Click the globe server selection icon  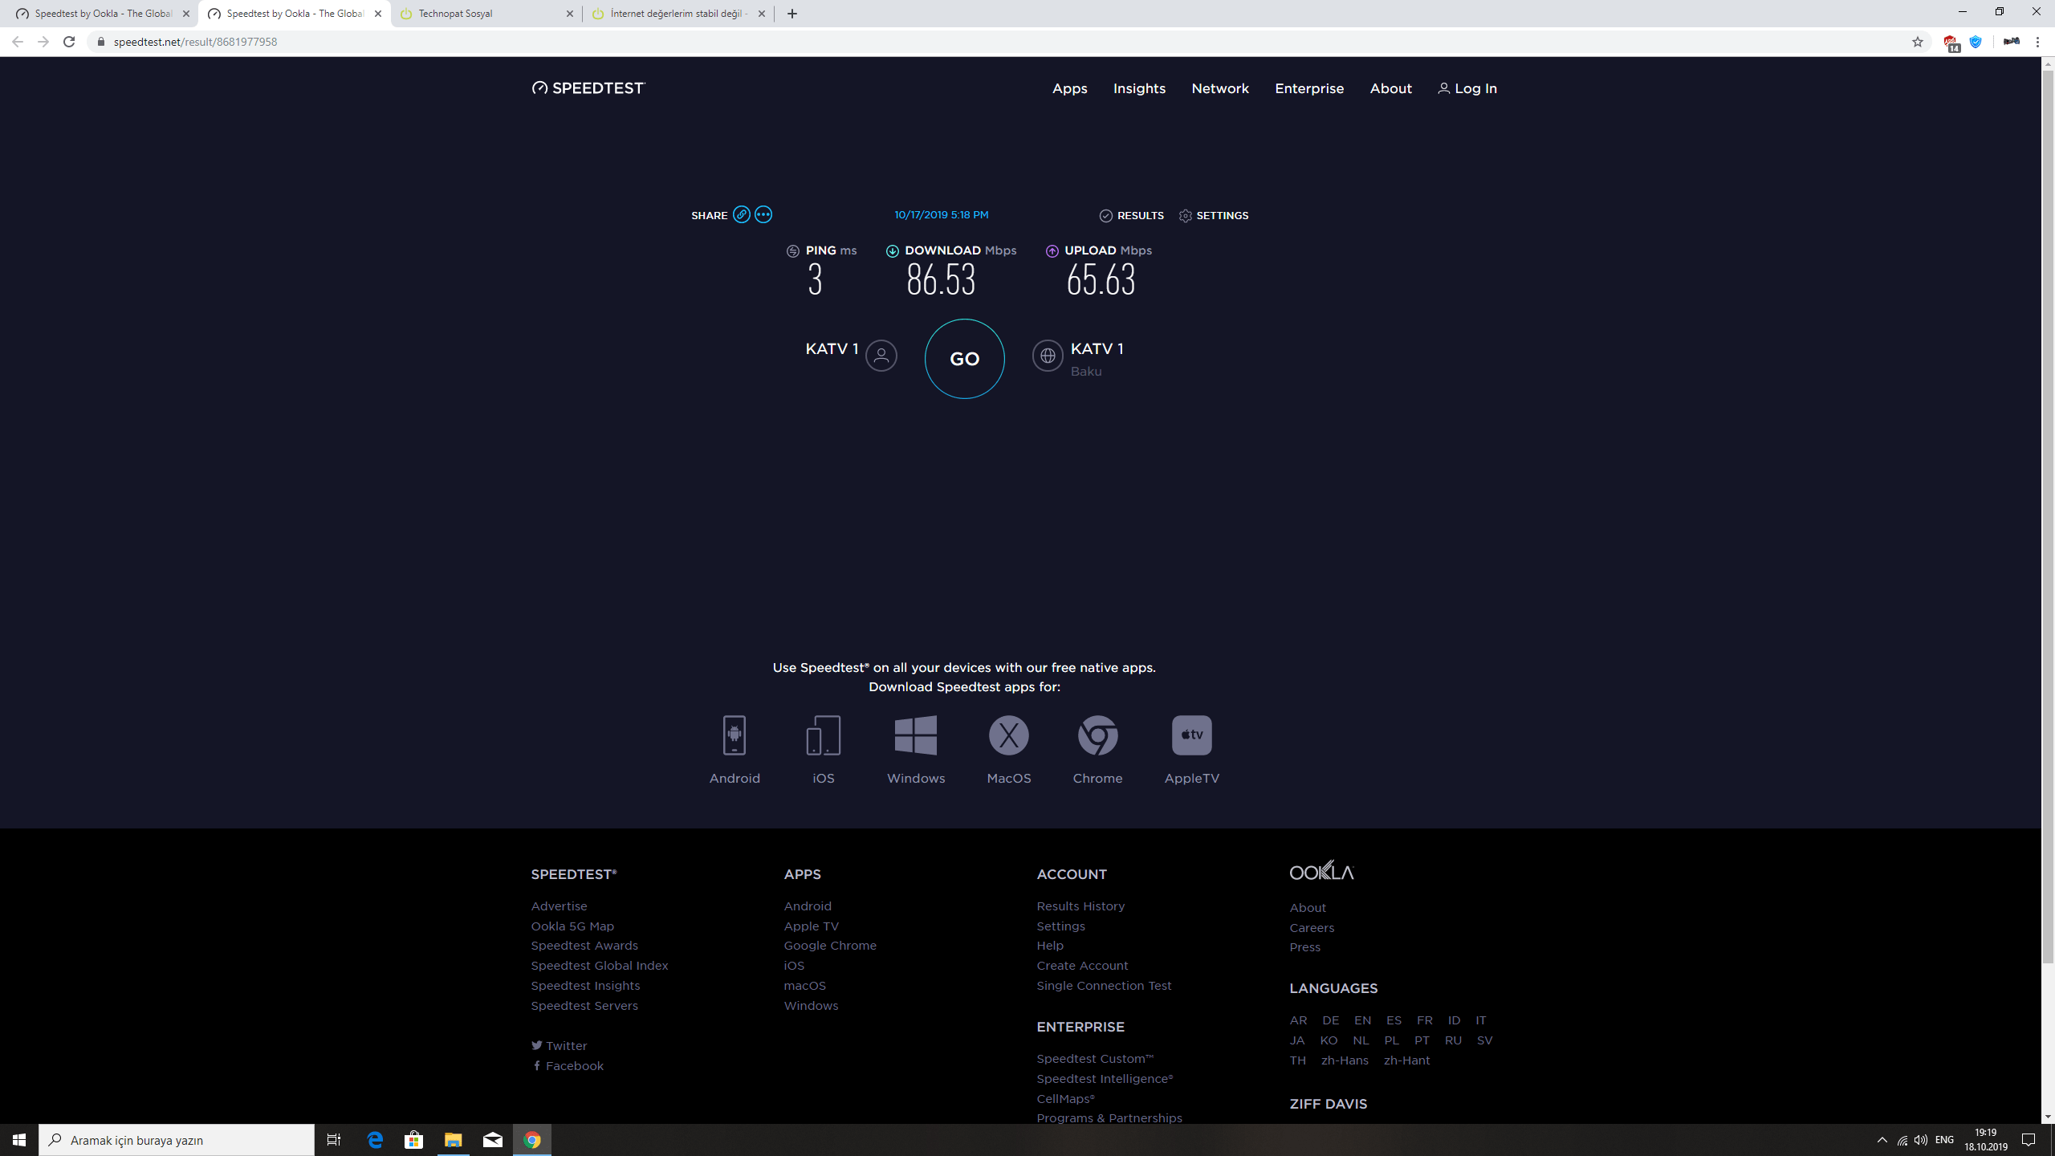pos(1048,356)
